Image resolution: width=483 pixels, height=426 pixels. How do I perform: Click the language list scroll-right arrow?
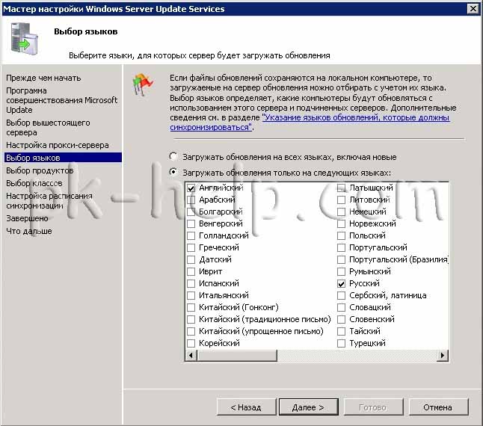pyautogui.click(x=443, y=355)
